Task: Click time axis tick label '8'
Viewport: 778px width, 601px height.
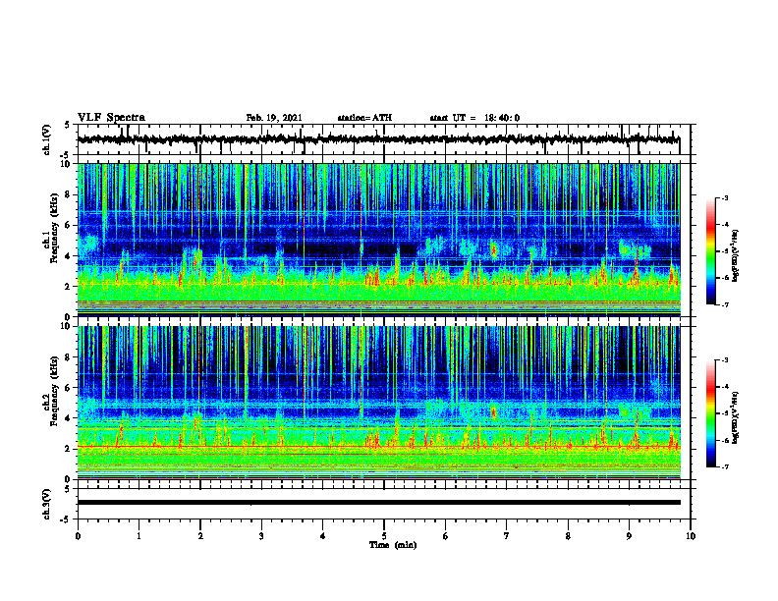Action: (x=568, y=536)
